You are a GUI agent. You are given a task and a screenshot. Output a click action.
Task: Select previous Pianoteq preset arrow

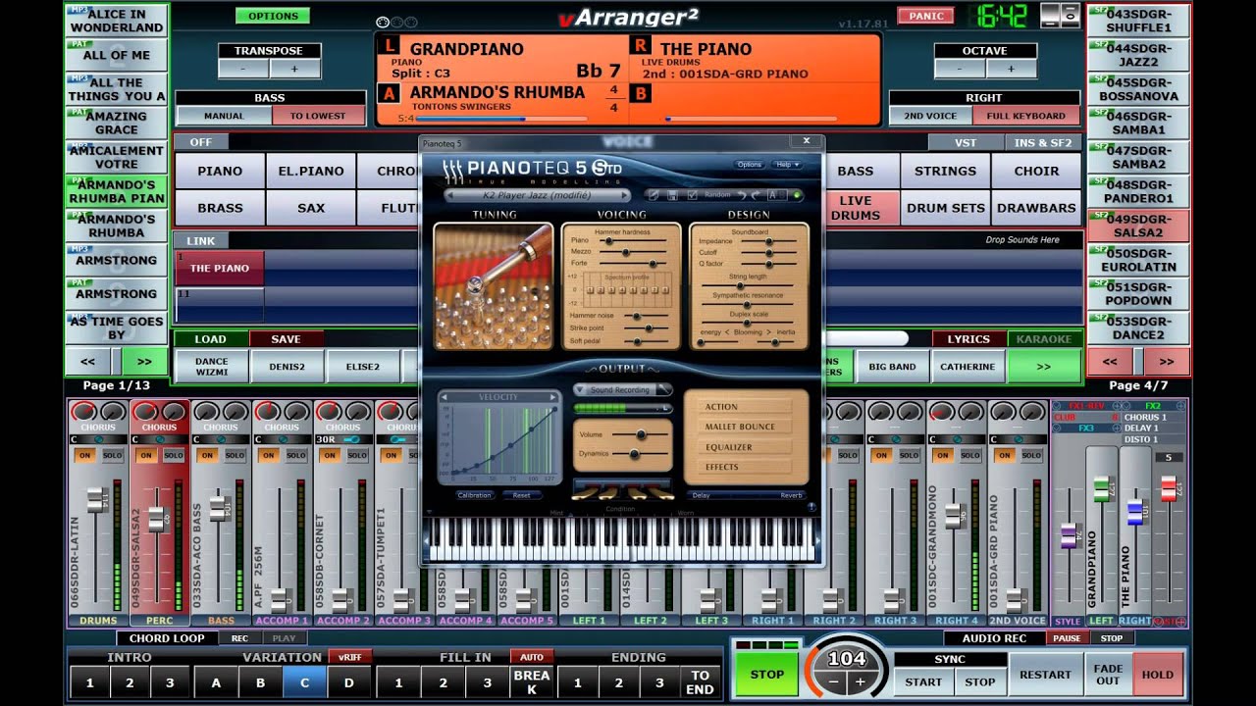[x=450, y=195]
